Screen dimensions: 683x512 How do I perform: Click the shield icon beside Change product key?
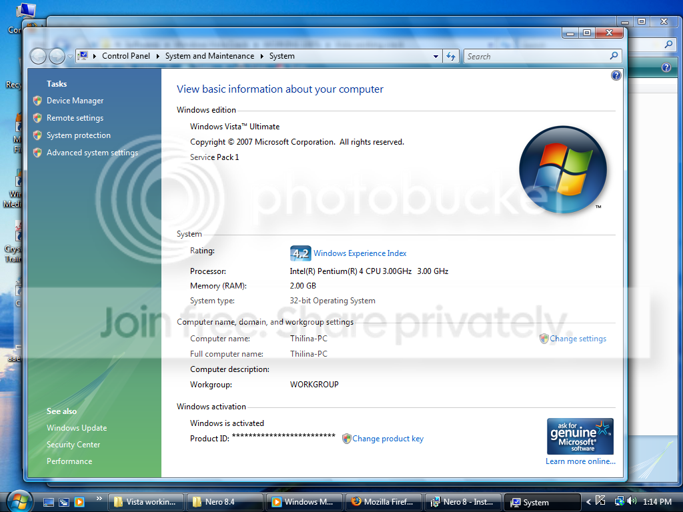point(346,439)
